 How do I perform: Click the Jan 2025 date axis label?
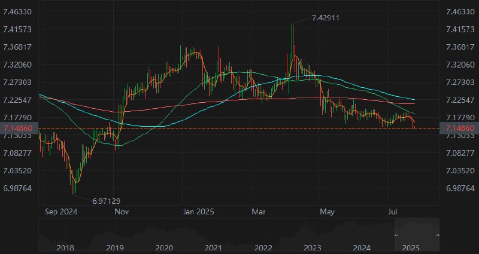tap(199, 212)
